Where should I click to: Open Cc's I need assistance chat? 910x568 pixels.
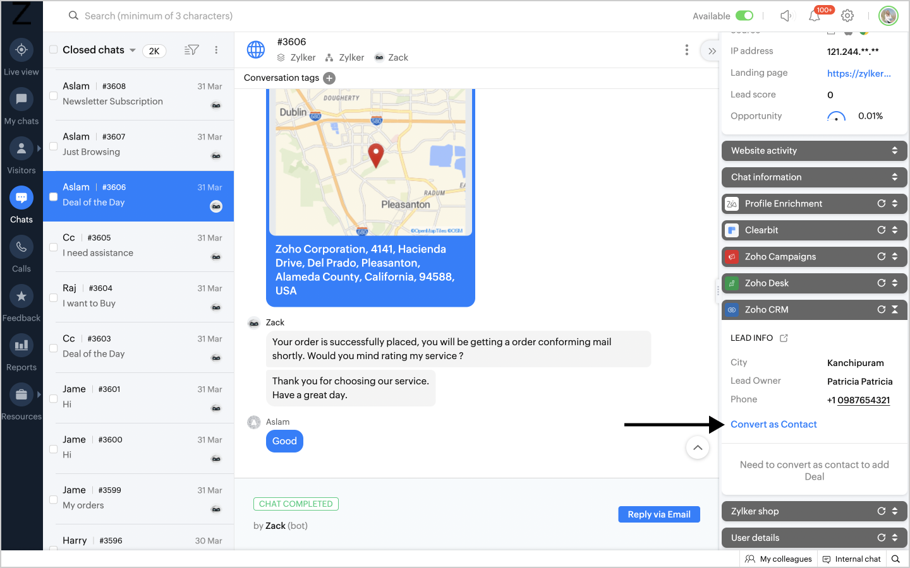[x=138, y=247]
